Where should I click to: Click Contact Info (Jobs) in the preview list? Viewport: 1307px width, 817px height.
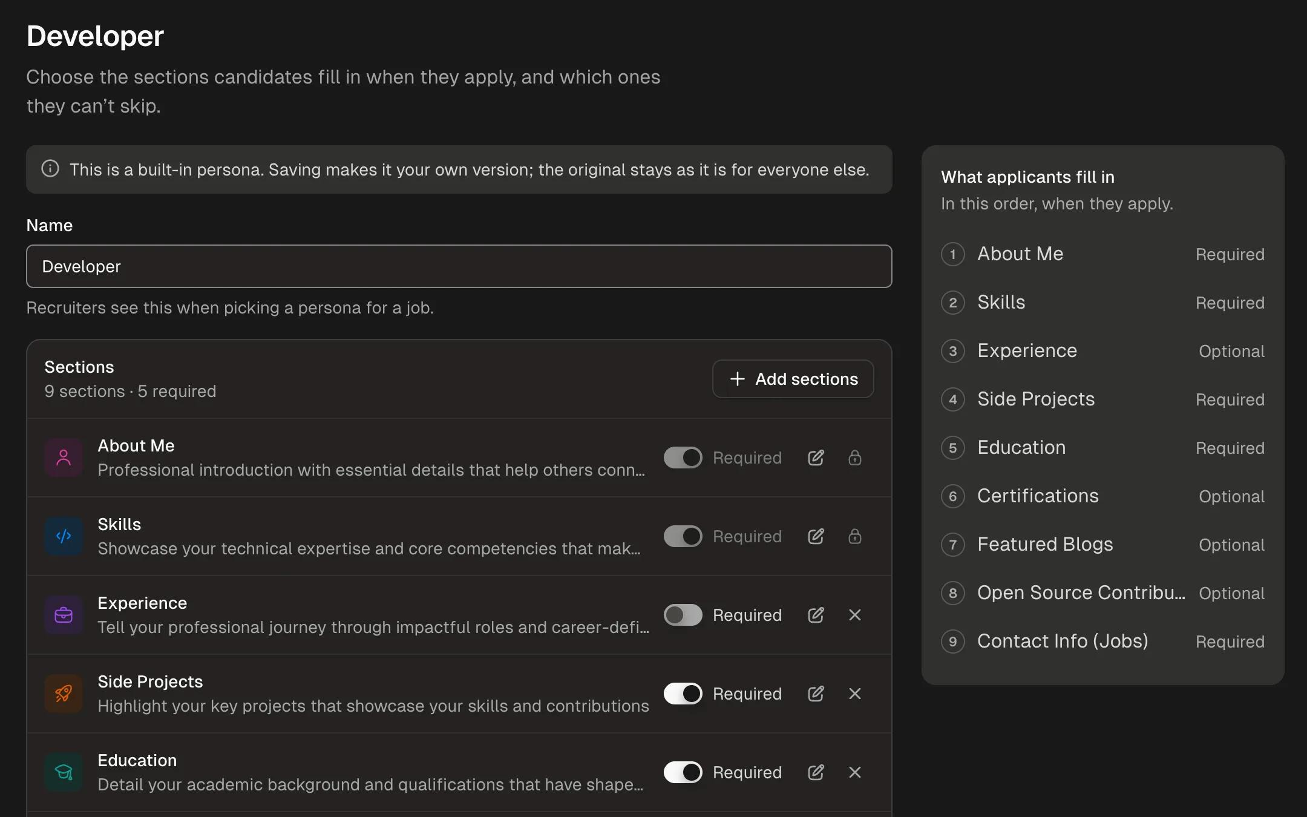tap(1102, 641)
